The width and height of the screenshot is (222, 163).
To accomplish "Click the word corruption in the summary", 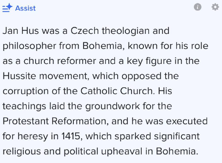I will (x=25, y=91).
